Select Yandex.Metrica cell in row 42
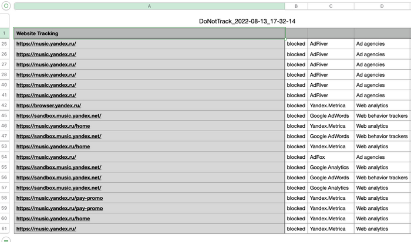 pos(331,105)
